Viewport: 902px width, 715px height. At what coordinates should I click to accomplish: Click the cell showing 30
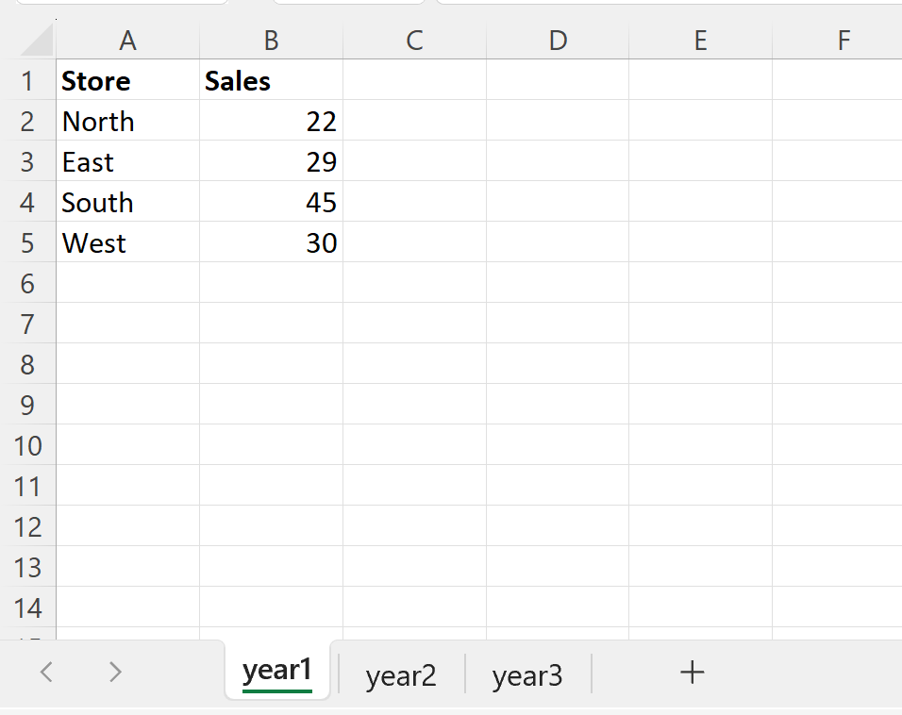click(x=271, y=242)
